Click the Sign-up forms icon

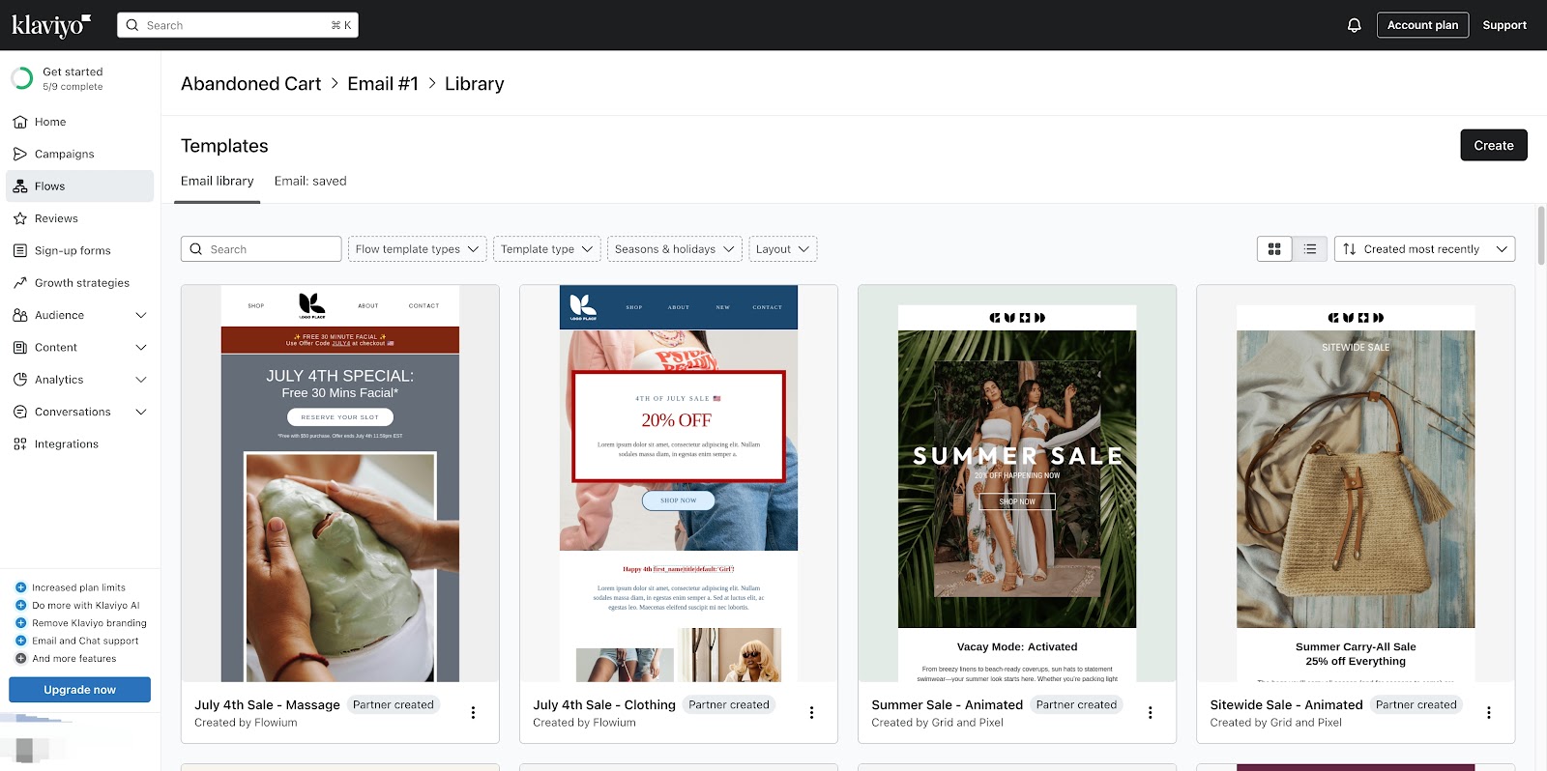20,250
